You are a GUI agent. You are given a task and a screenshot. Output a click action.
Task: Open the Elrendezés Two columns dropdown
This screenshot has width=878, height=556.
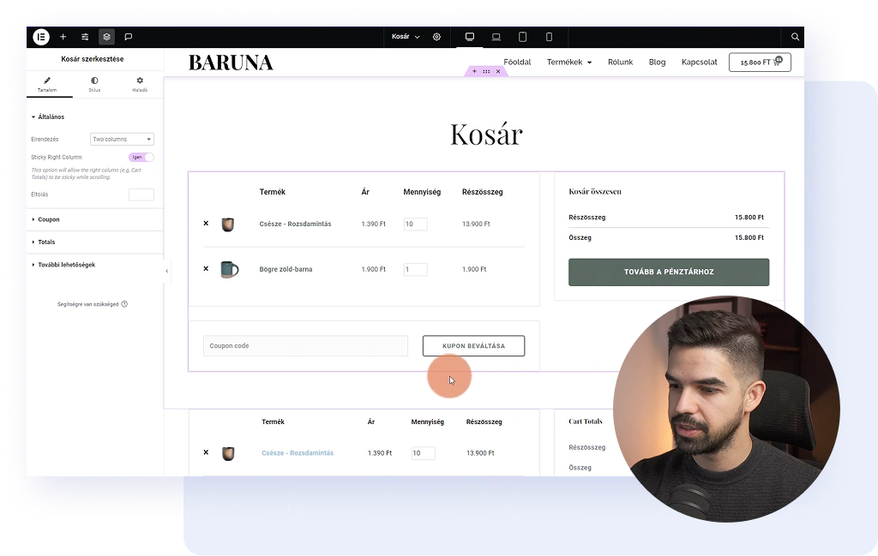122,139
